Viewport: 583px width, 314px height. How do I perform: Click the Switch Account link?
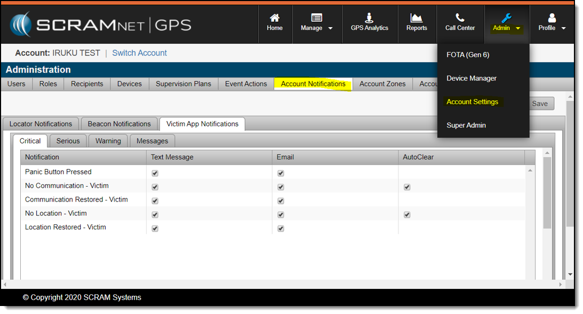pyautogui.click(x=139, y=53)
